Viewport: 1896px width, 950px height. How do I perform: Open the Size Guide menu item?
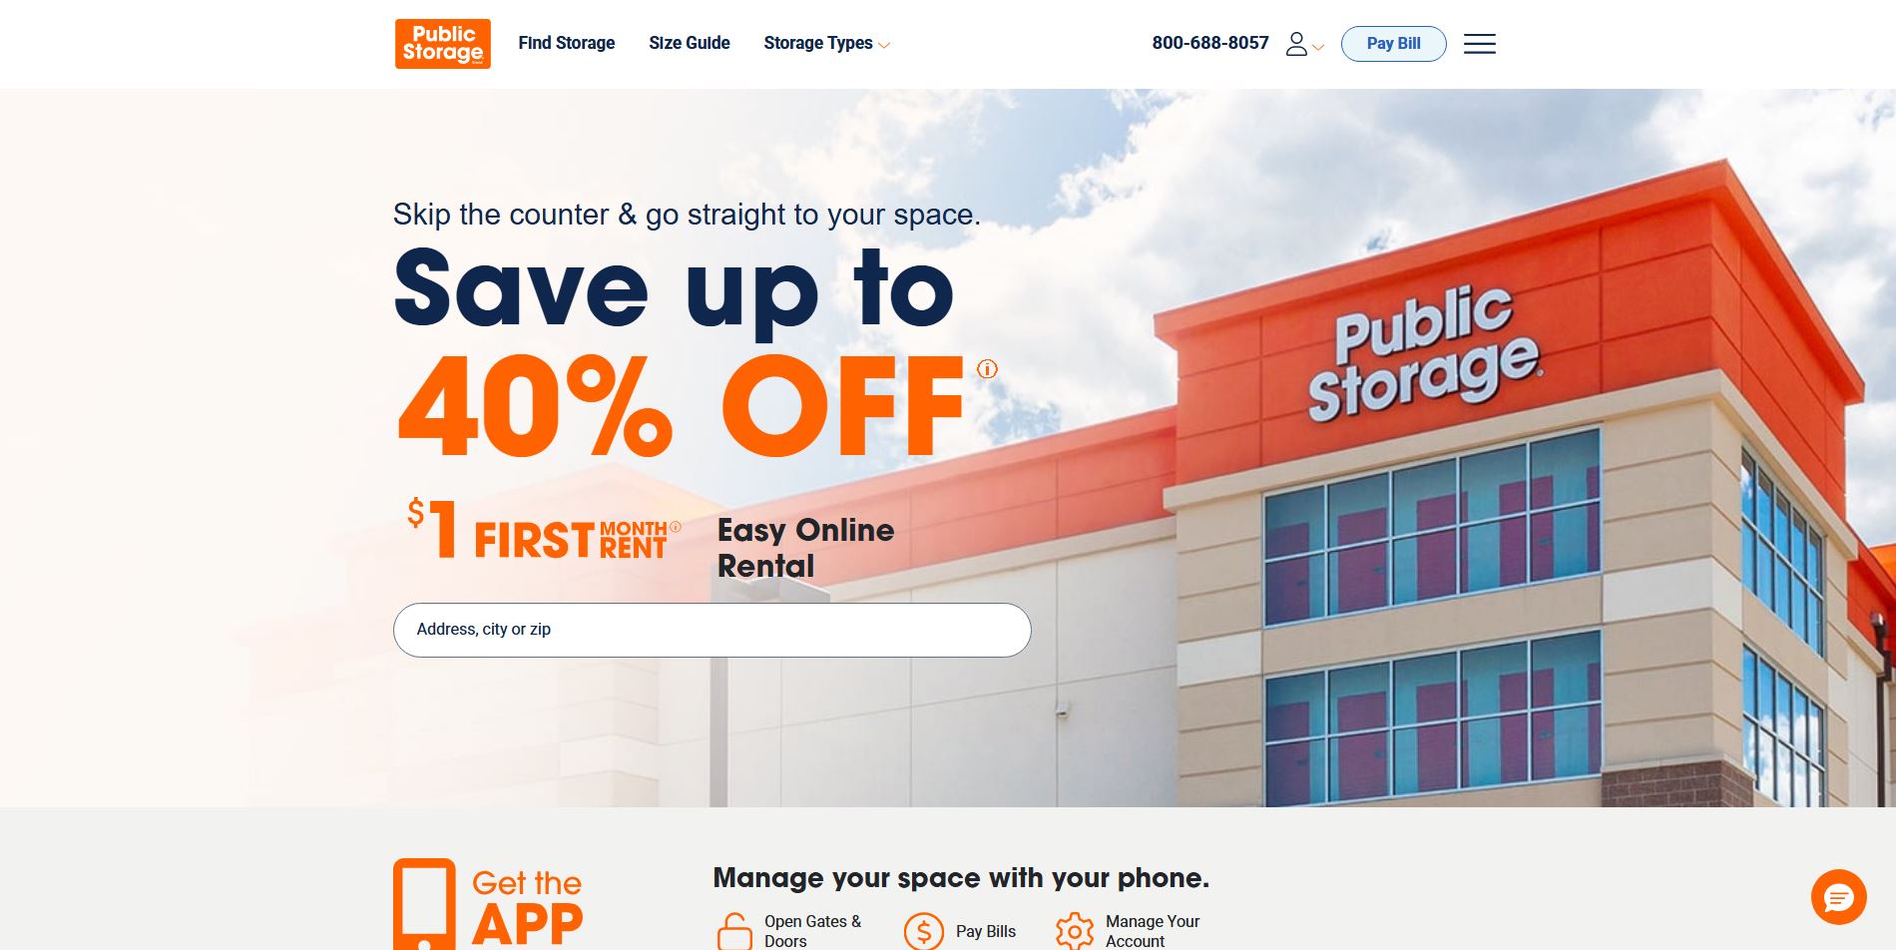(690, 43)
